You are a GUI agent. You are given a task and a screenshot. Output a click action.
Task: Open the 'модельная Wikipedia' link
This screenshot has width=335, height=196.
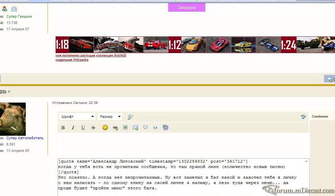[72, 60]
